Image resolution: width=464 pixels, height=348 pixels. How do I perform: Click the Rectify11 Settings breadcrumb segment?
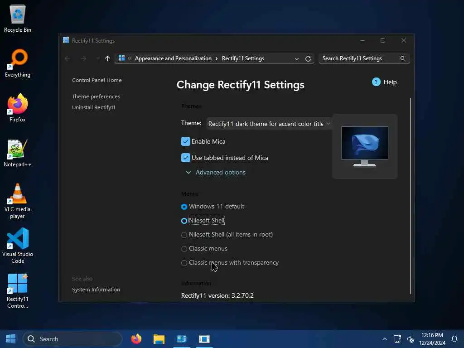(243, 58)
